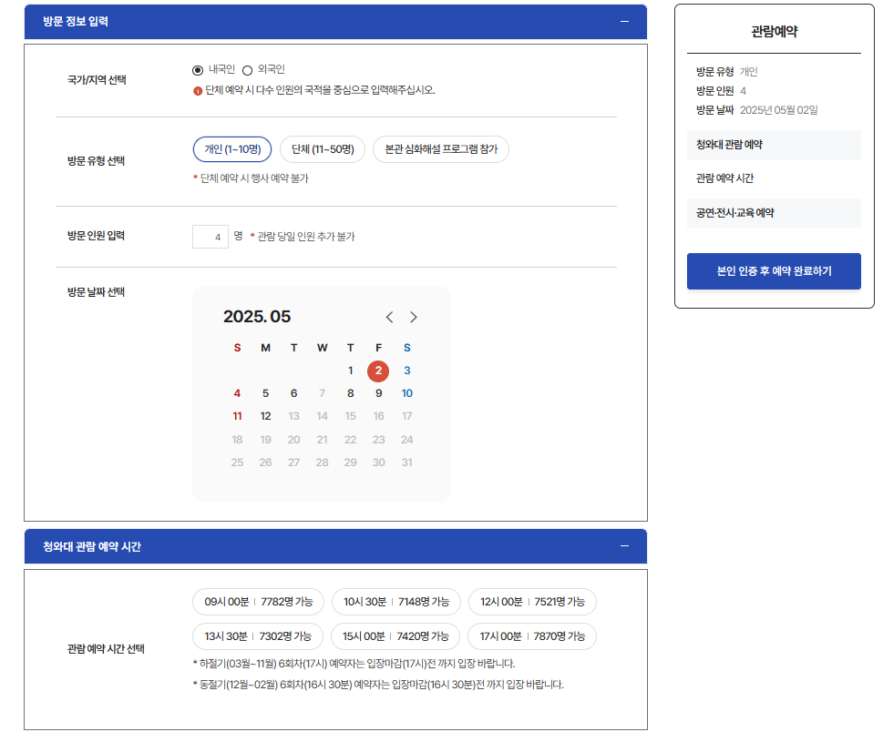Image resolution: width=883 pixels, height=732 pixels.
Task: Pick the 09시 00분 time slot
Action: pos(258,602)
